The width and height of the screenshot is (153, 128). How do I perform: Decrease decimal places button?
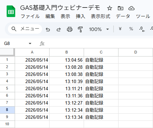[142, 29]
